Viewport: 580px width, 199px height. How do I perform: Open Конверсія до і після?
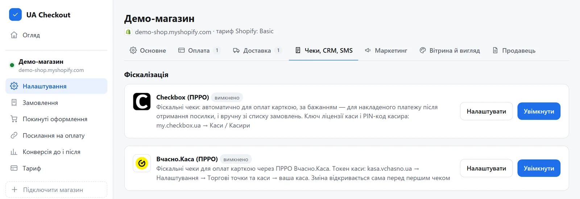(56, 152)
